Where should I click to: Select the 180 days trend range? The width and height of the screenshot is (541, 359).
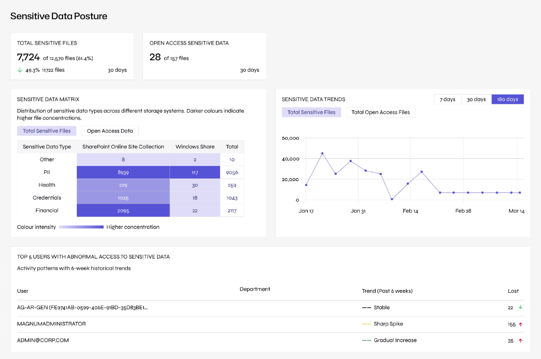[507, 99]
